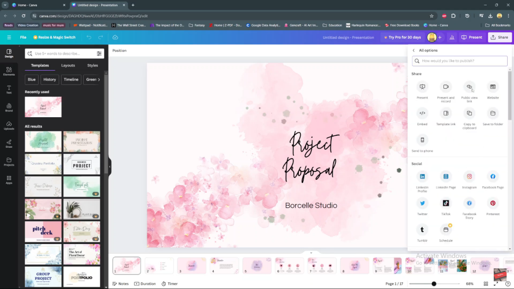Choose the Embed option
The width and height of the screenshot is (514, 289).
pos(422,117)
